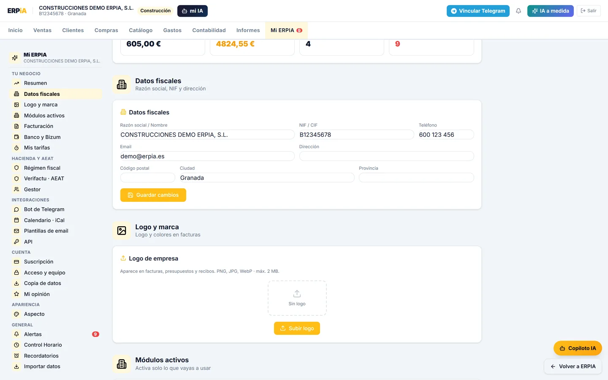This screenshot has height=380, width=608.
Task: Select Mi ERPIA tab
Action: click(x=286, y=30)
